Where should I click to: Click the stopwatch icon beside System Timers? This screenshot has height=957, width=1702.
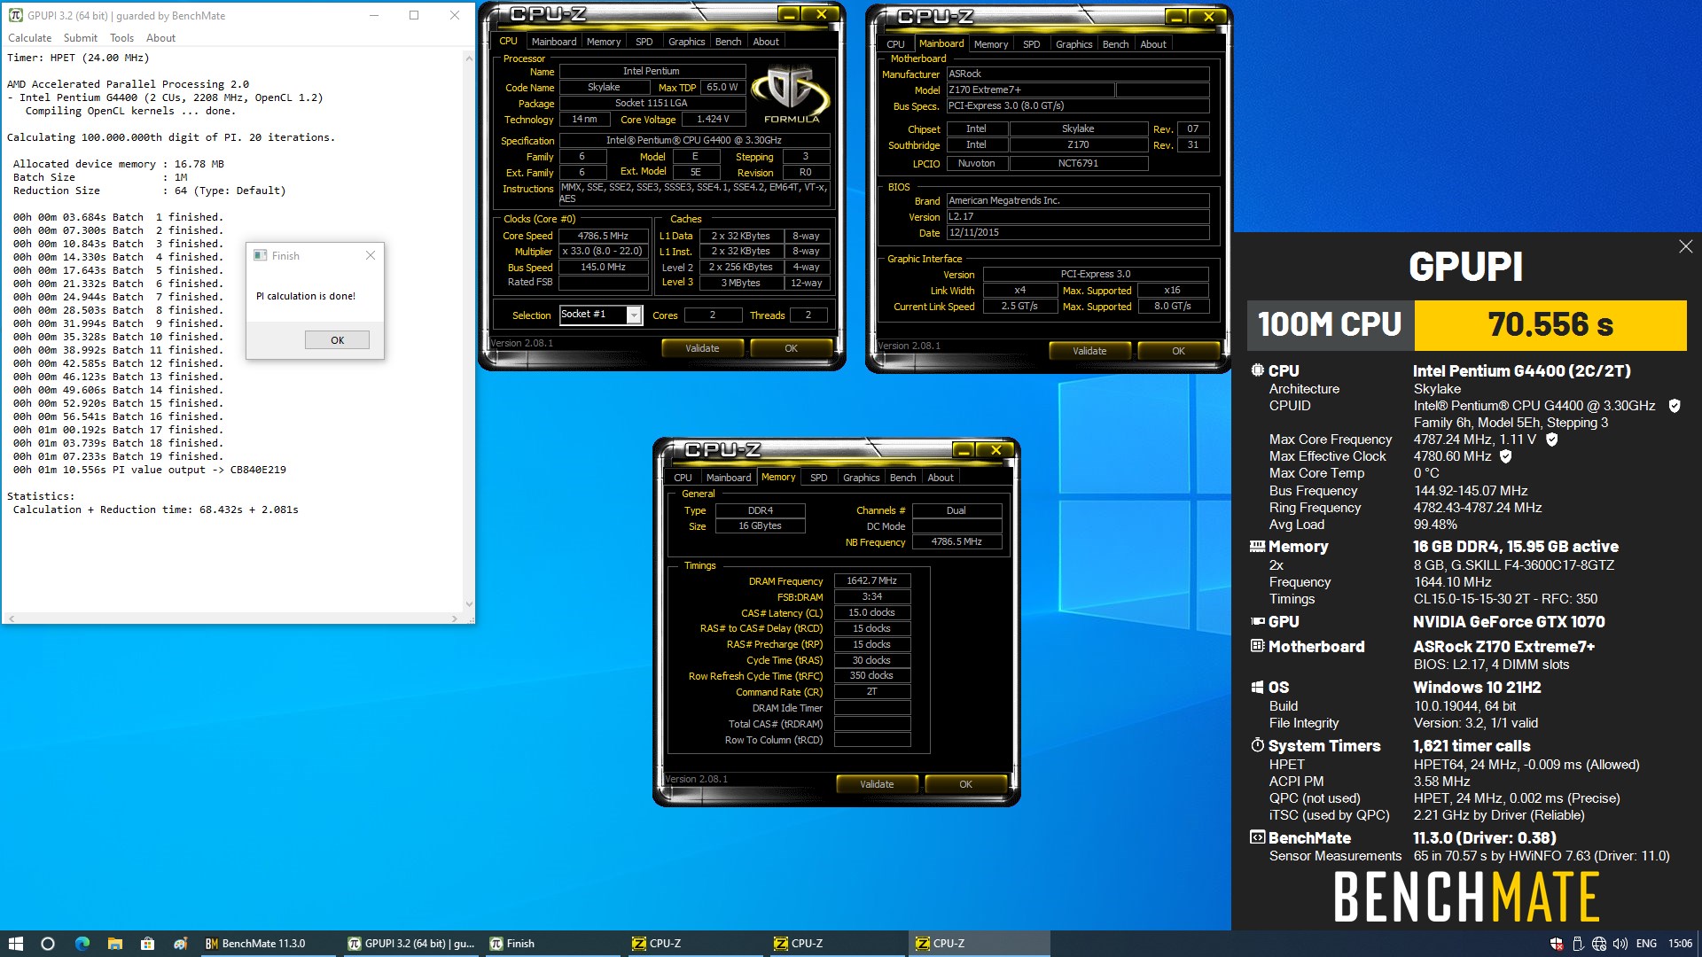tap(1257, 745)
